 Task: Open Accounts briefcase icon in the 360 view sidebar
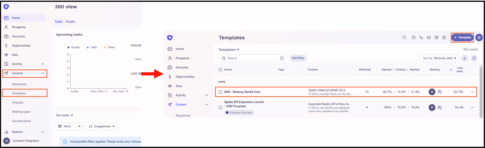coord(6,36)
